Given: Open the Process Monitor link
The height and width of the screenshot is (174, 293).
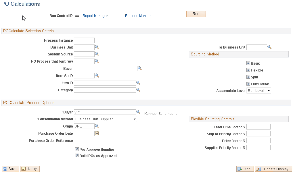Looking at the screenshot, I should [x=138, y=16].
